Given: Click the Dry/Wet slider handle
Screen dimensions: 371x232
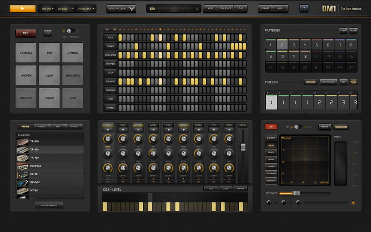Looking at the screenshot, I should pos(296,193).
